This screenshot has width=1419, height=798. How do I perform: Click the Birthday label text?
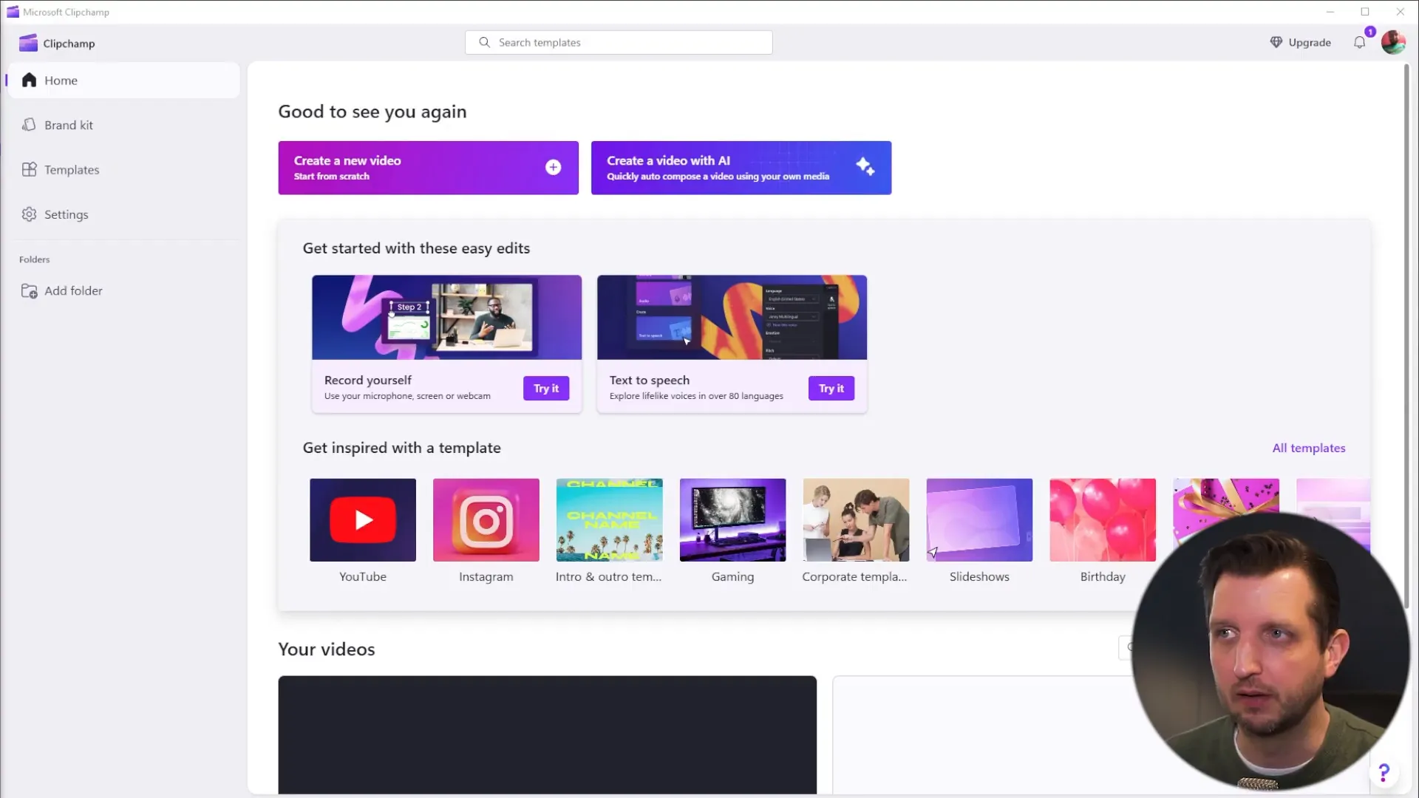(1103, 577)
